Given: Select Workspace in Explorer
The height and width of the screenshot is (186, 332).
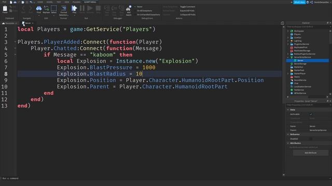Looking at the screenshot, I should click(299, 31).
